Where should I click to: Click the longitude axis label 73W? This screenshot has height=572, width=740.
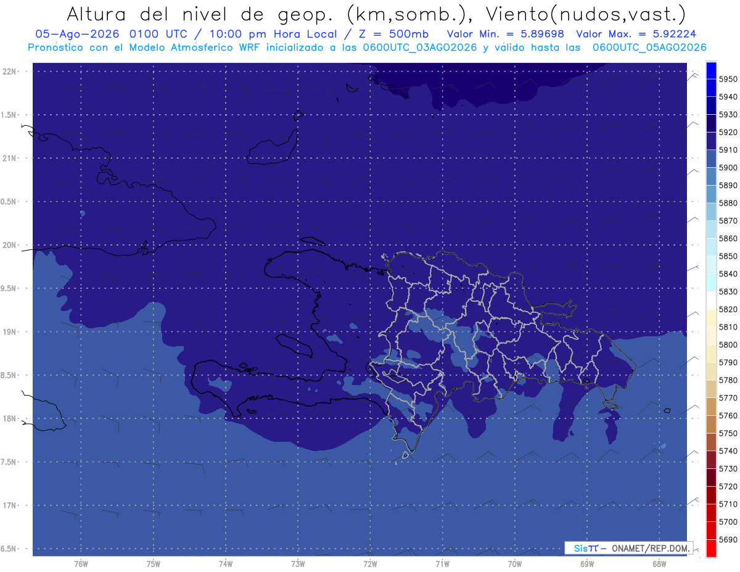298,564
